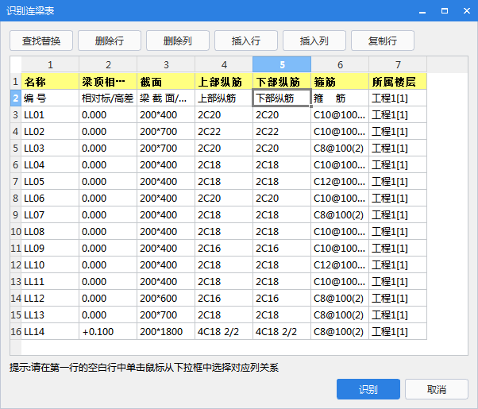
Task: Select the 下部纵筋 cell in row 2
Action: [281, 98]
